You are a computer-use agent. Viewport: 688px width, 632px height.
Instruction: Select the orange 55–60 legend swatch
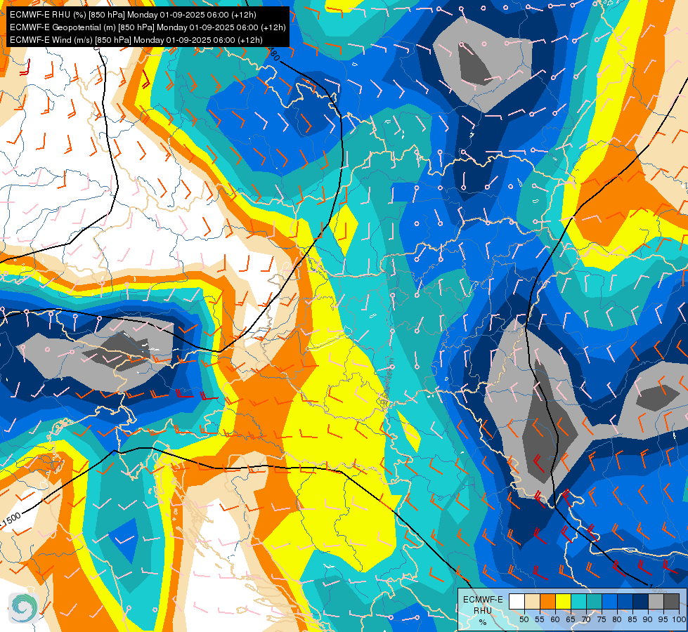548,601
